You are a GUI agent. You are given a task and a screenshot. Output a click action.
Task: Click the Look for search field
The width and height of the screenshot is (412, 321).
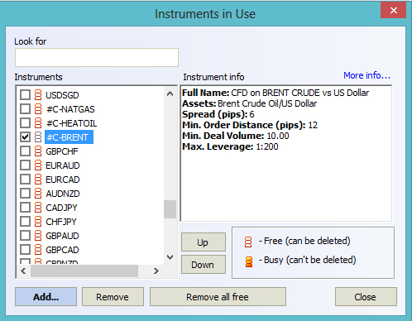tap(97, 57)
